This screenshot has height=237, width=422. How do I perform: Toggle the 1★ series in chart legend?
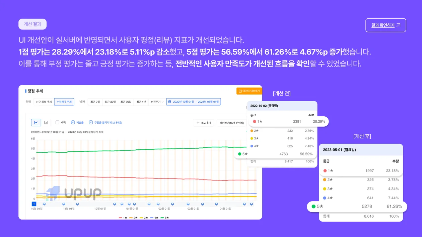(x=123, y=218)
